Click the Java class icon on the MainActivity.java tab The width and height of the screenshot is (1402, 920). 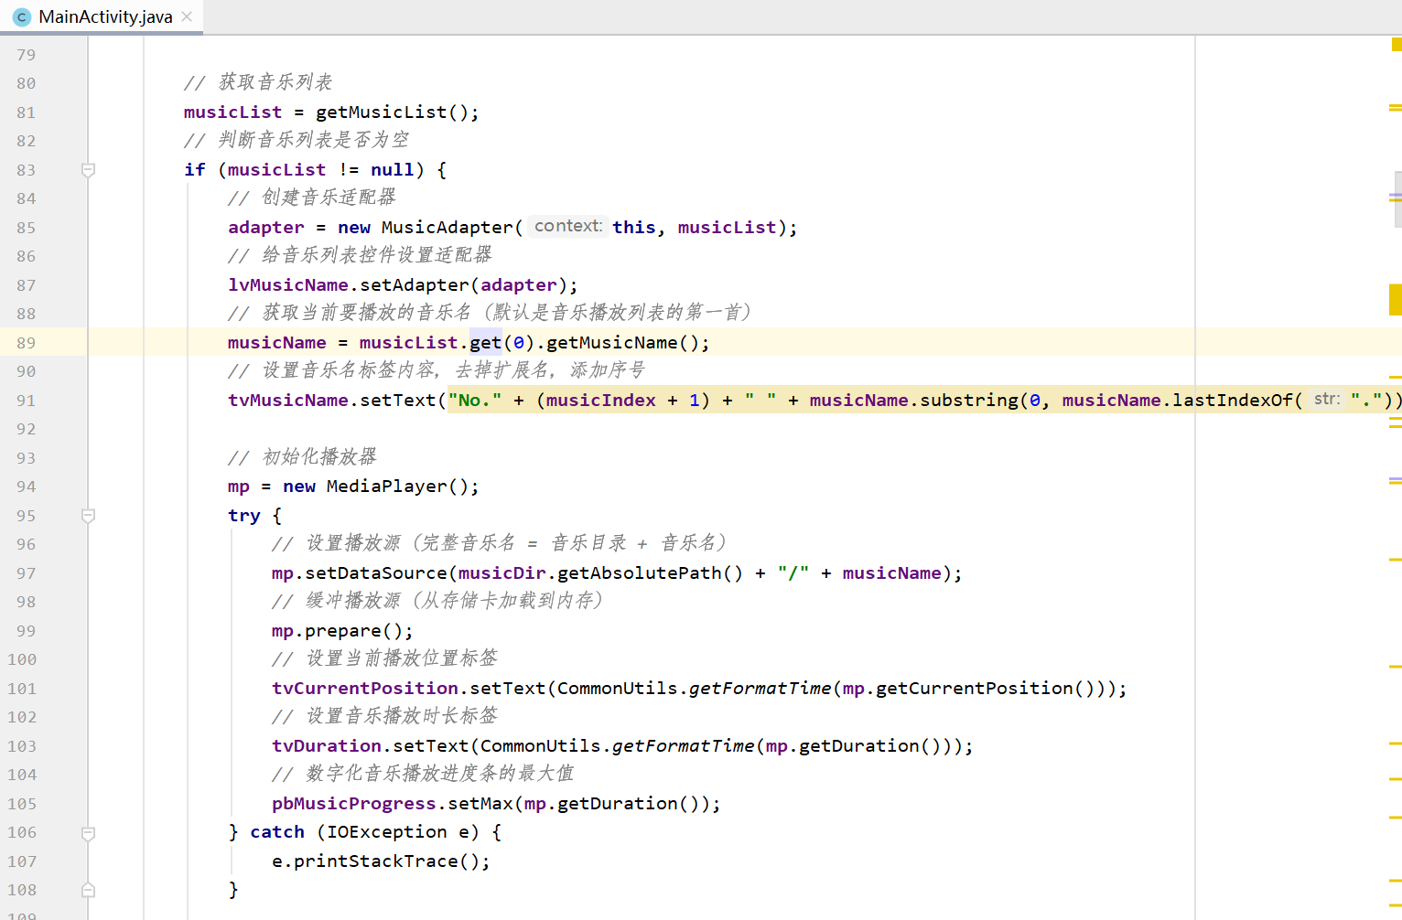pyautogui.click(x=22, y=17)
